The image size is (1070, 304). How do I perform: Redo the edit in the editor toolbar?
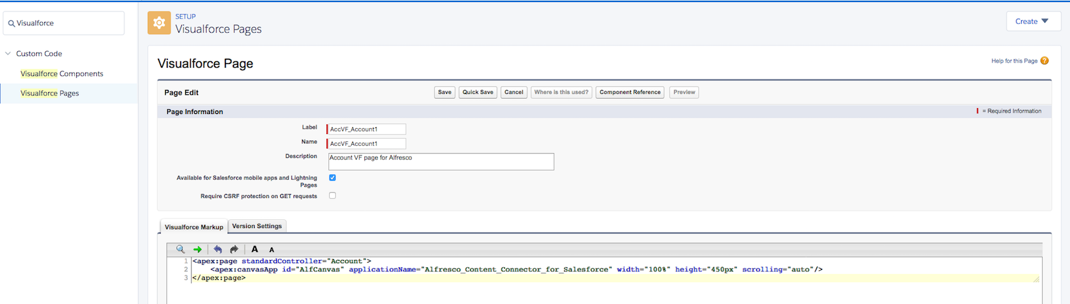(x=234, y=249)
